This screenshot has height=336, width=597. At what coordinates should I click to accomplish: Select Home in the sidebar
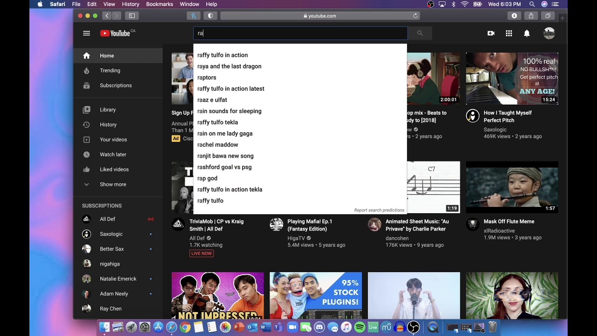pos(118,56)
